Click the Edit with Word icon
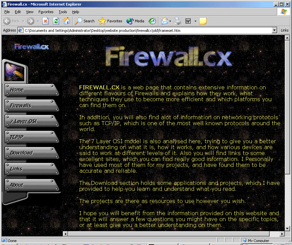Viewport: 292px width, 245px height. 188,21
